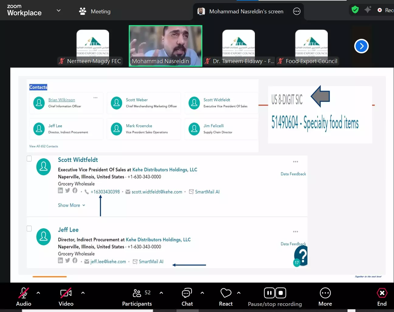Expand the audio options arrow
The image size is (394, 312).
tap(38, 293)
